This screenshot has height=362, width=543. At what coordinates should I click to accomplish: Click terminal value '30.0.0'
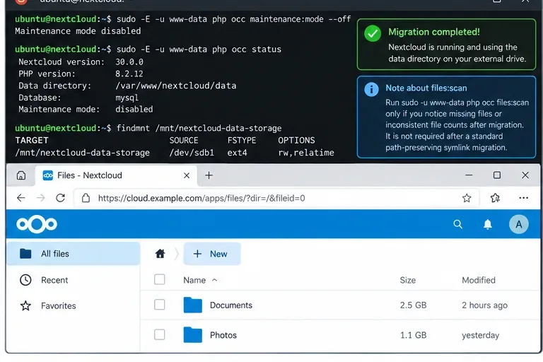[129, 62]
